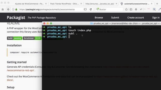161x90 pixels.
Task: Switch to Pack Tienda WordPress tab
Action: tap(64, 4)
